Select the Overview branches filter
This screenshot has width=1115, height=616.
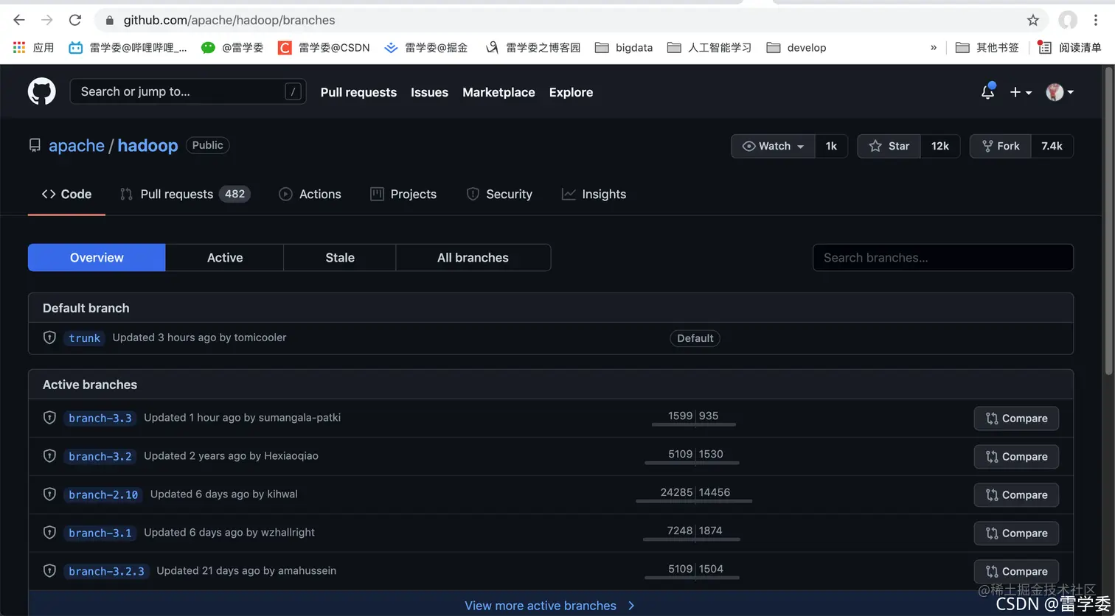coord(97,258)
